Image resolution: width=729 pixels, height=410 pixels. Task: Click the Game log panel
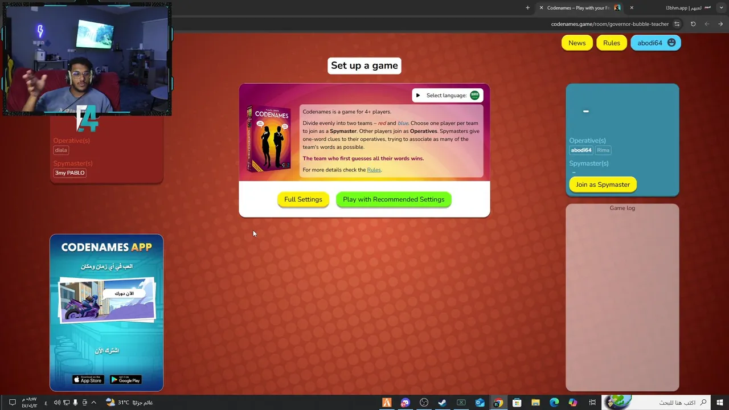click(622, 297)
